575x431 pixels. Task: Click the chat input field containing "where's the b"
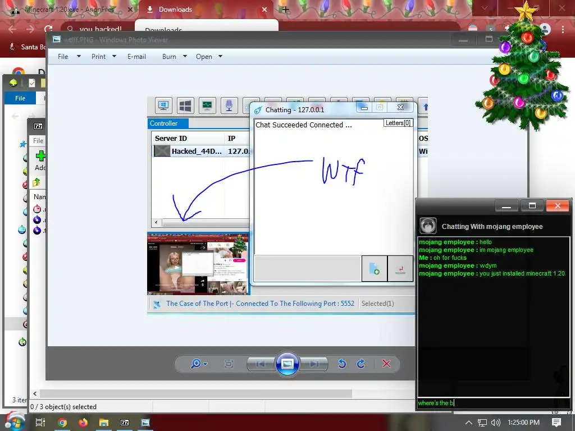493,403
